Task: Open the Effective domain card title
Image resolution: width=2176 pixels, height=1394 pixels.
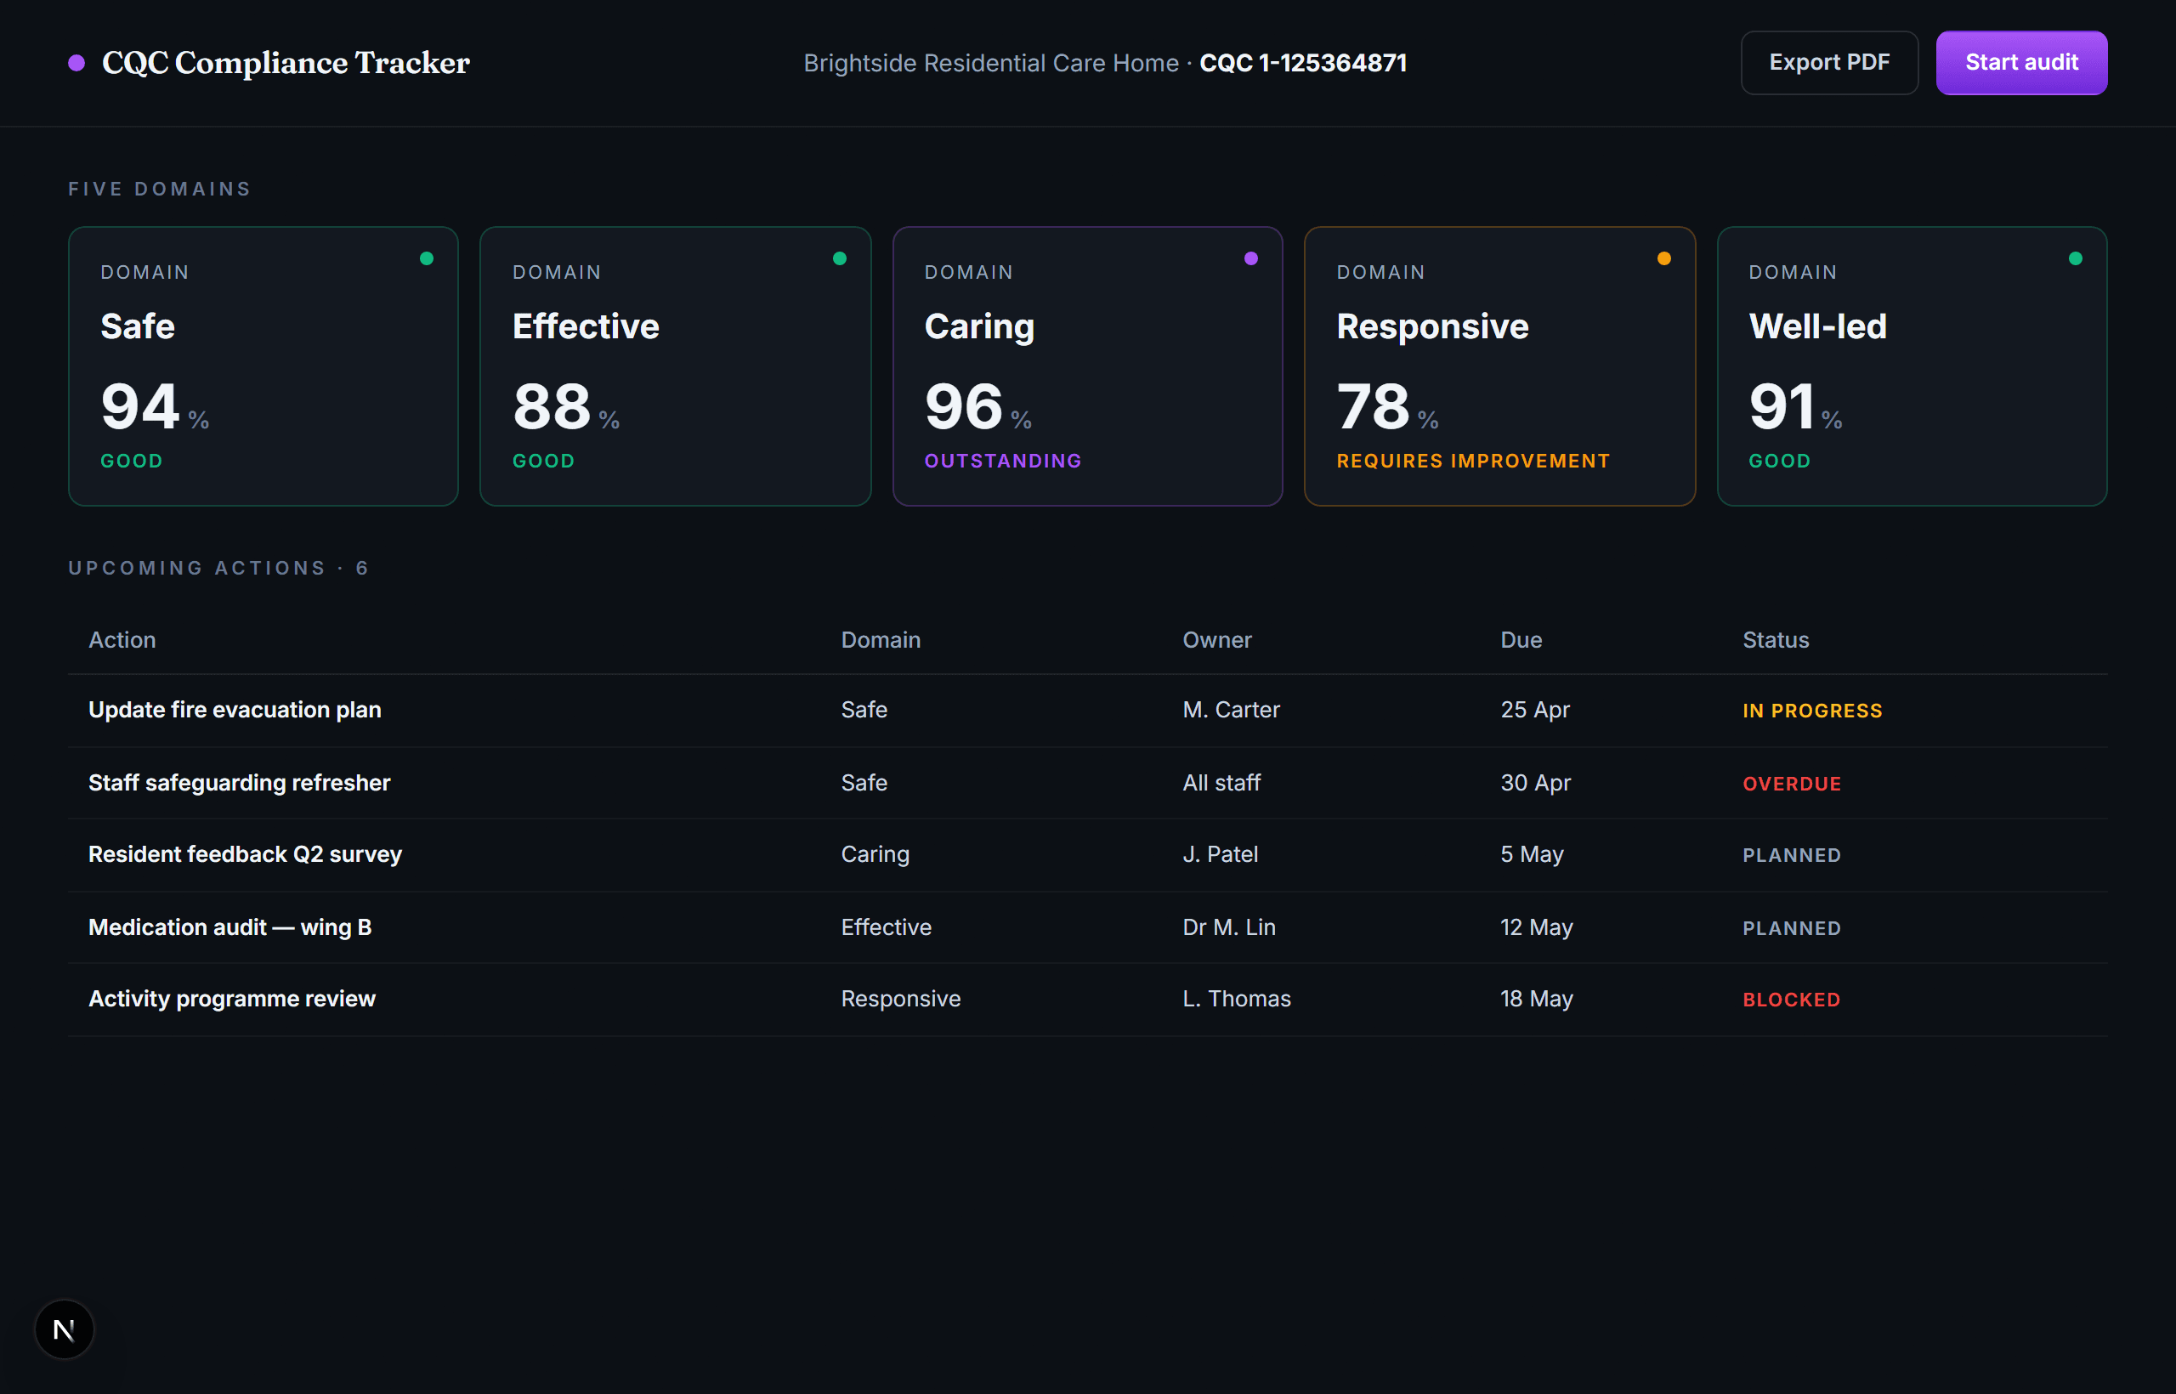Action: pos(586,326)
